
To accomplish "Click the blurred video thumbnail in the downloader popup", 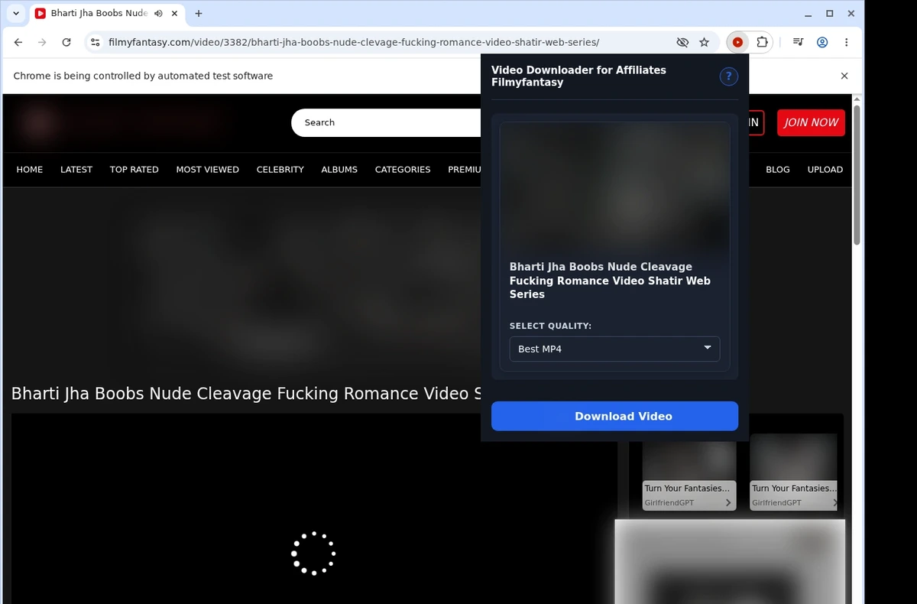I will (x=614, y=187).
